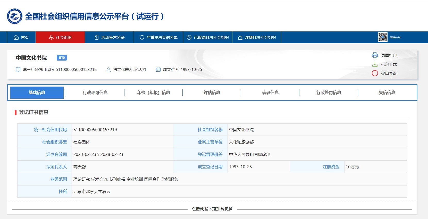428x219 pixels.
Task: Select the 评估信息 tab
Action: 212,92
